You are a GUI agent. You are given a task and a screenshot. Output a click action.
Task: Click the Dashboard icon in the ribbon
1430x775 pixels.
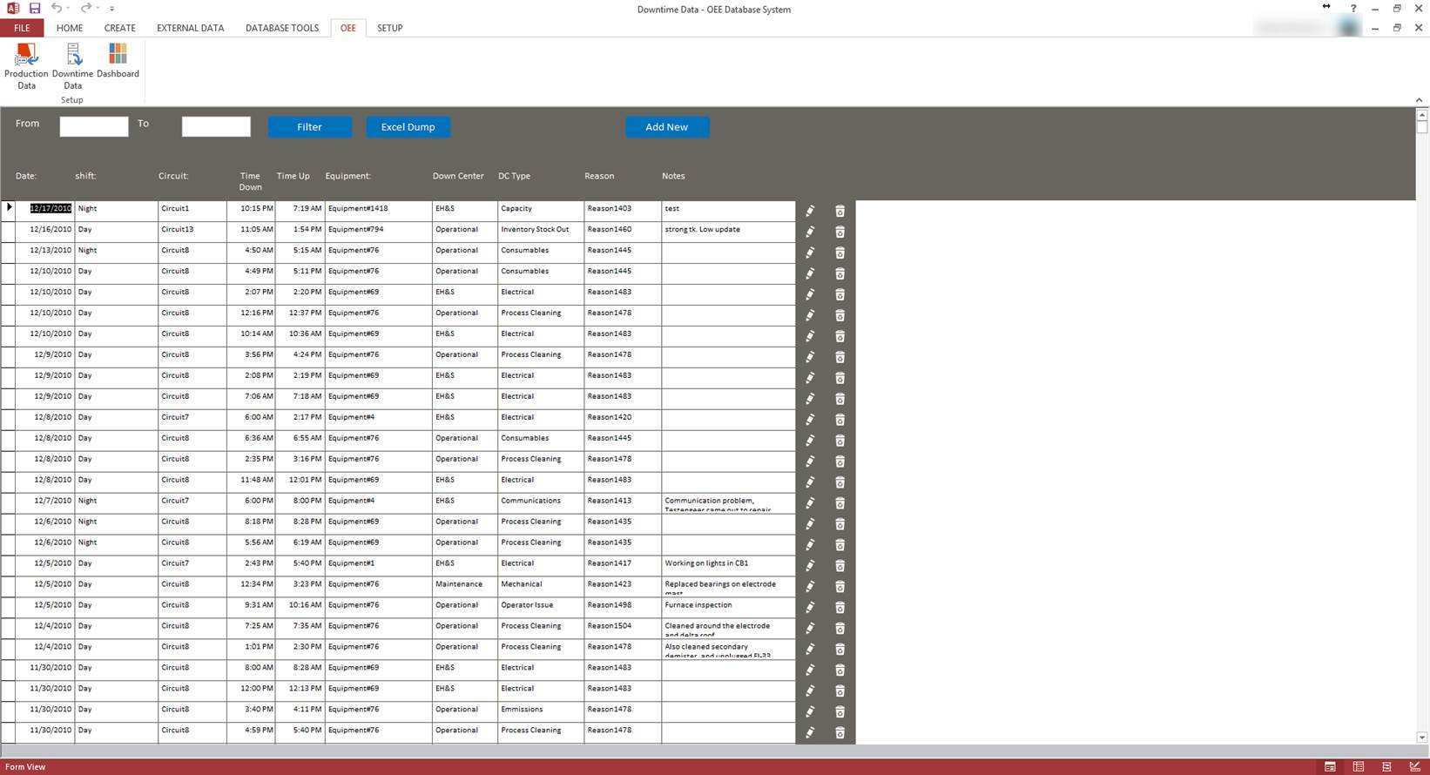click(118, 61)
